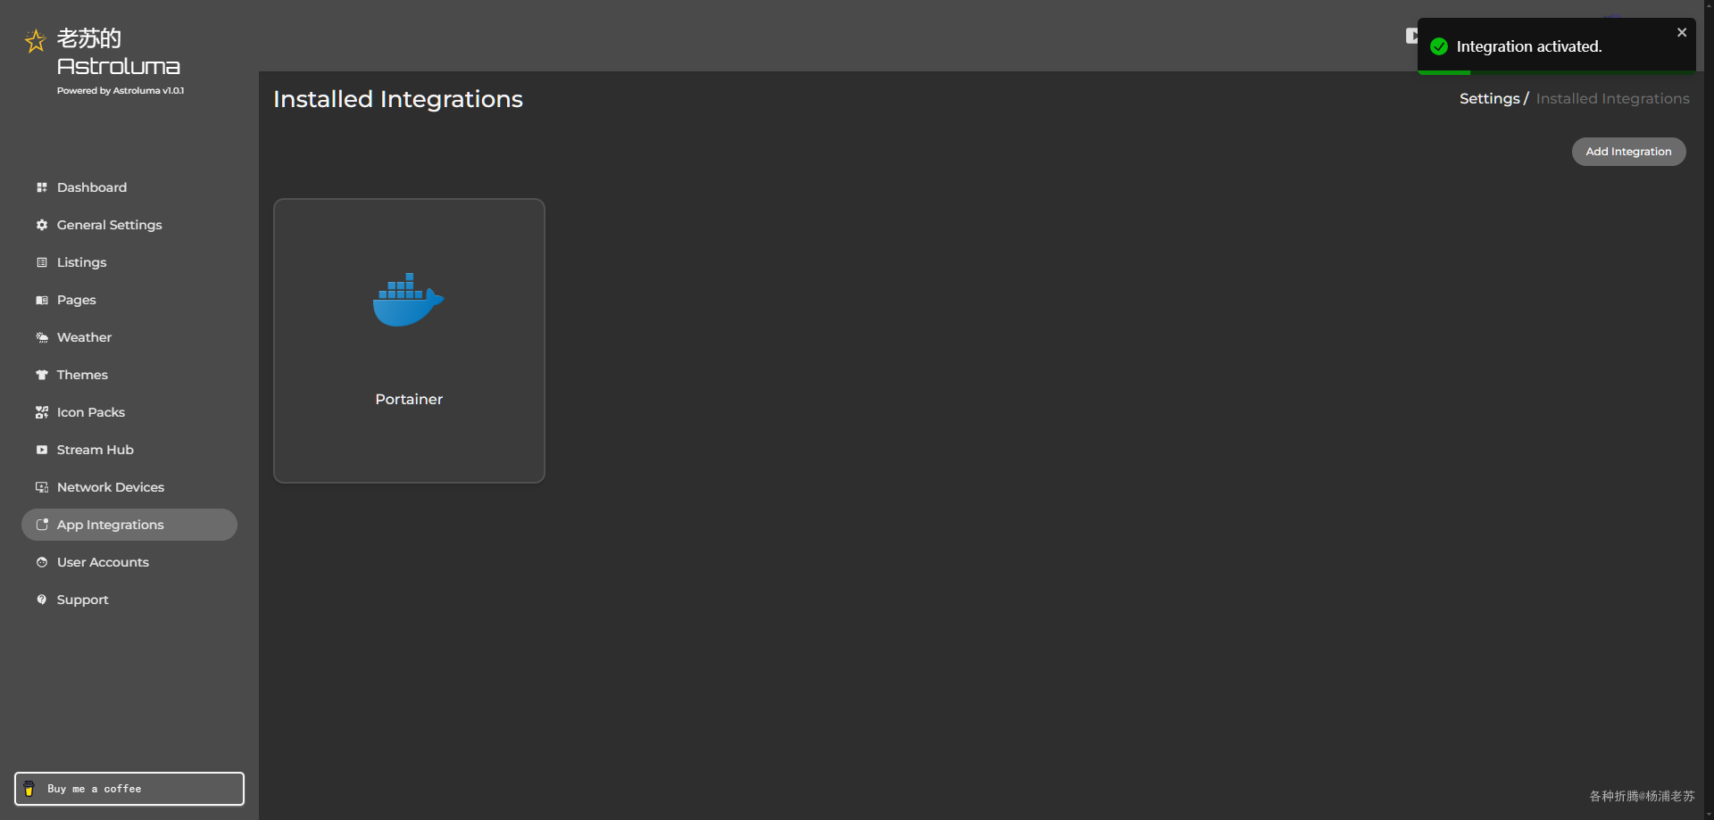Dismiss the Integration activated notification

point(1682,33)
